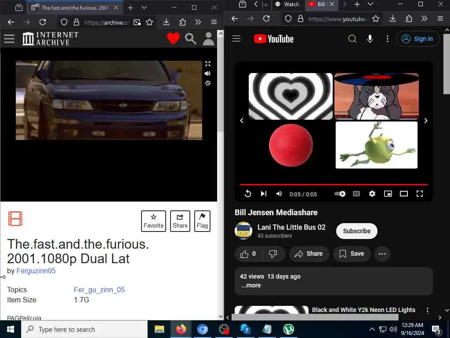Show next endscreen suggestions arrow

click(x=425, y=121)
